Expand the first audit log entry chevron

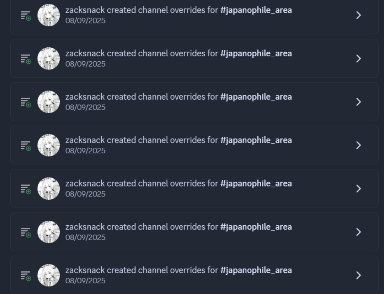tap(358, 15)
